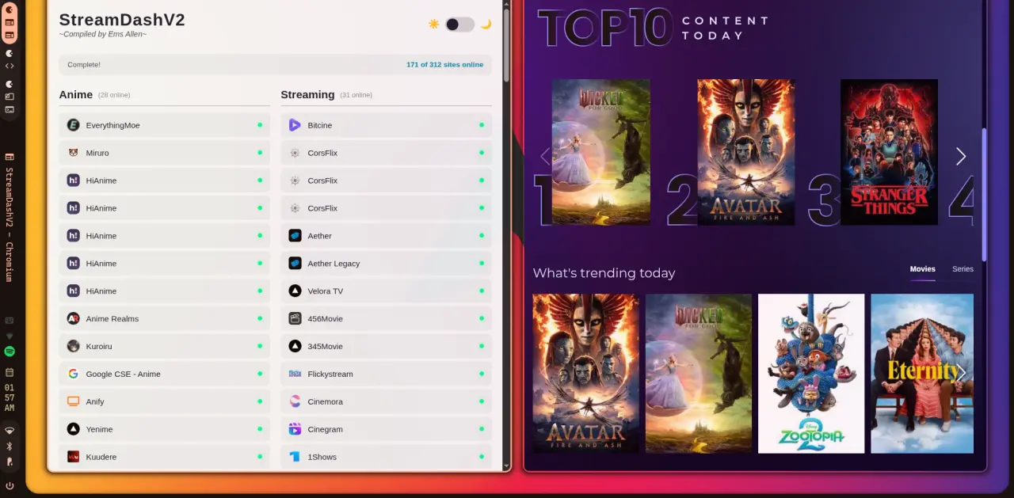Open the Cinegram link

(387, 429)
